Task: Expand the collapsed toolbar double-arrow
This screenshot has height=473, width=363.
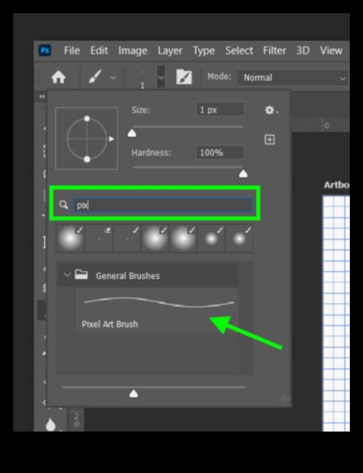Action: [x=42, y=97]
